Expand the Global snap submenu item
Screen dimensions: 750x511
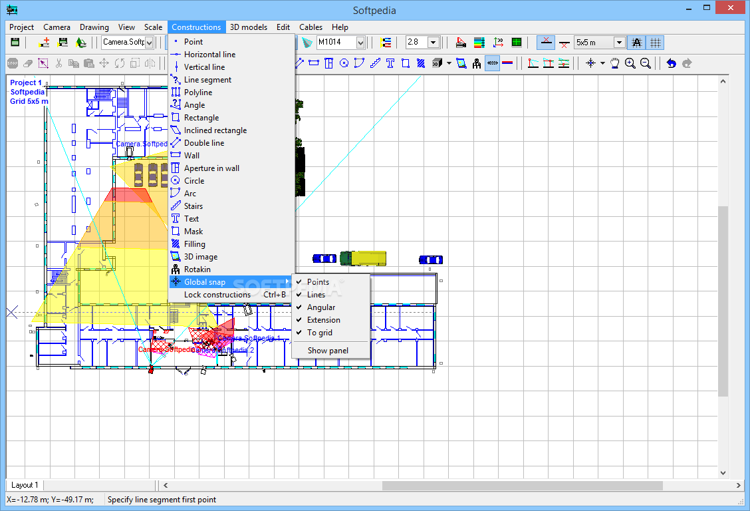pyautogui.click(x=231, y=282)
